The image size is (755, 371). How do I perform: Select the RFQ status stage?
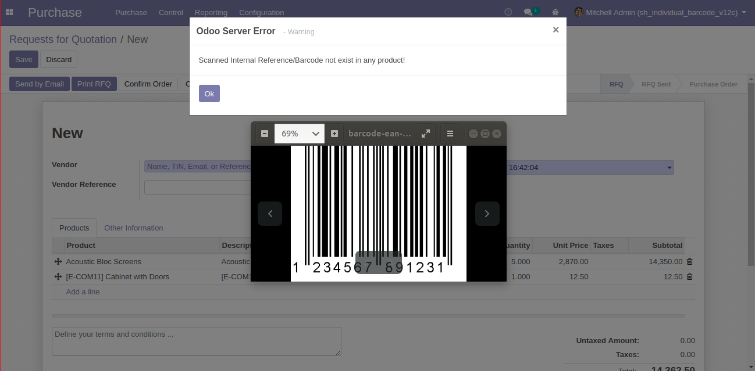point(616,84)
